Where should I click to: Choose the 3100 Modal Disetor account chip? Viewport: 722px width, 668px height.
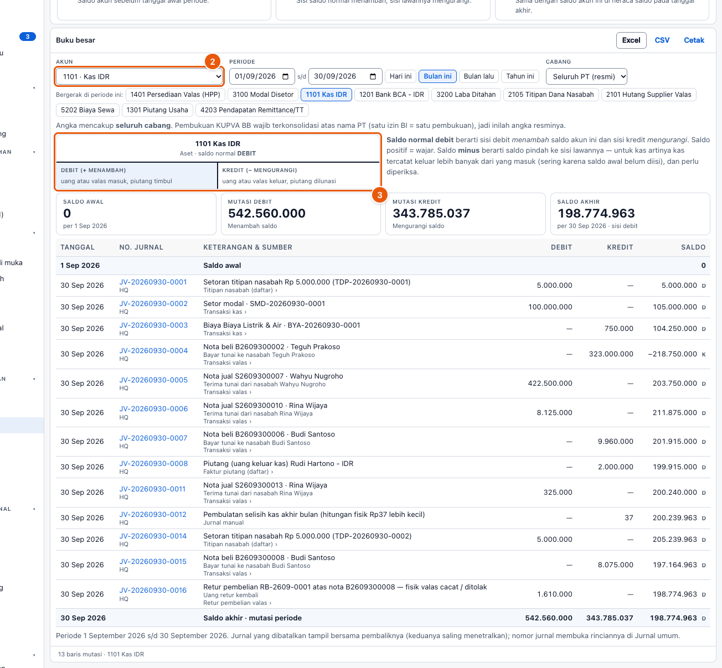[263, 95]
